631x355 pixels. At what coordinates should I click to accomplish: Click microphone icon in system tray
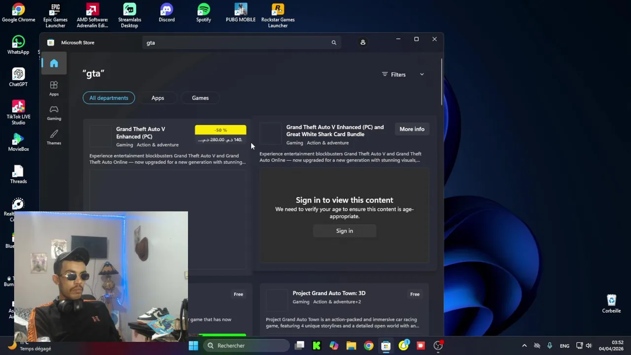[550, 346]
